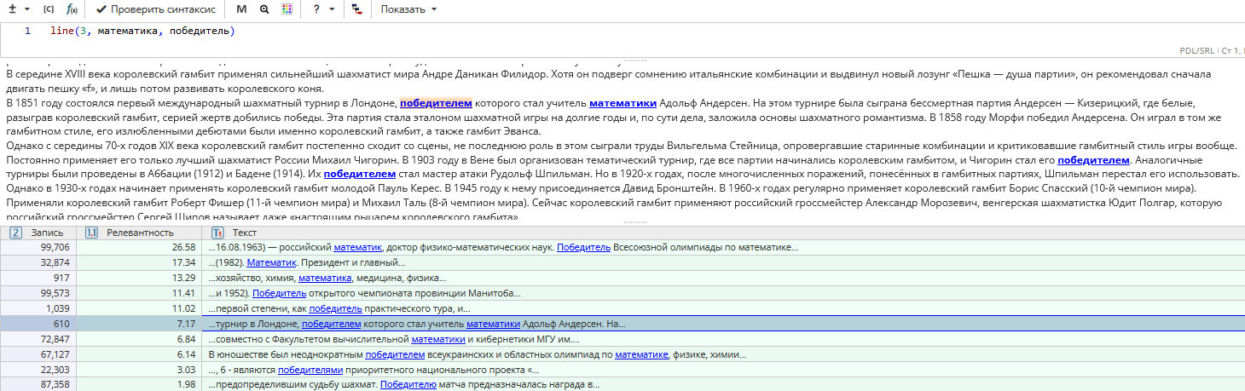This screenshot has width=1245, height=391.
Task: Click the [C] constants toolbar icon
Action: pyautogui.click(x=48, y=9)
